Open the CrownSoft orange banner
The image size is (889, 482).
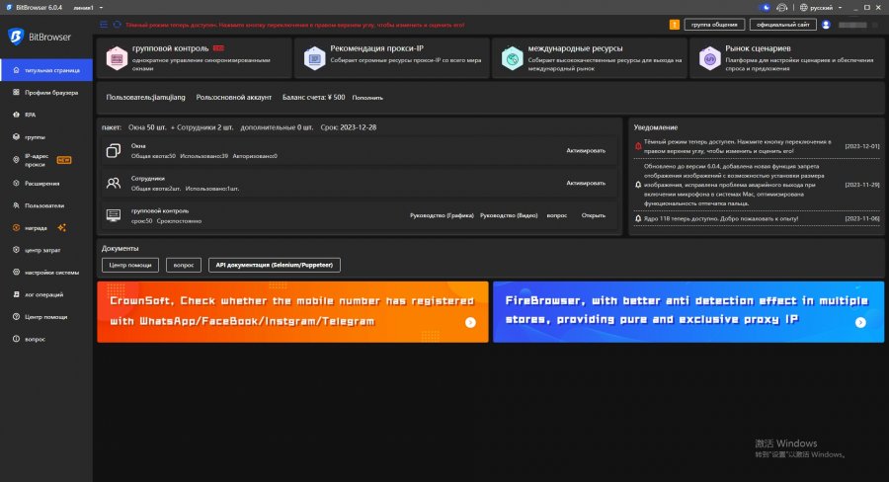pyautogui.click(x=292, y=312)
